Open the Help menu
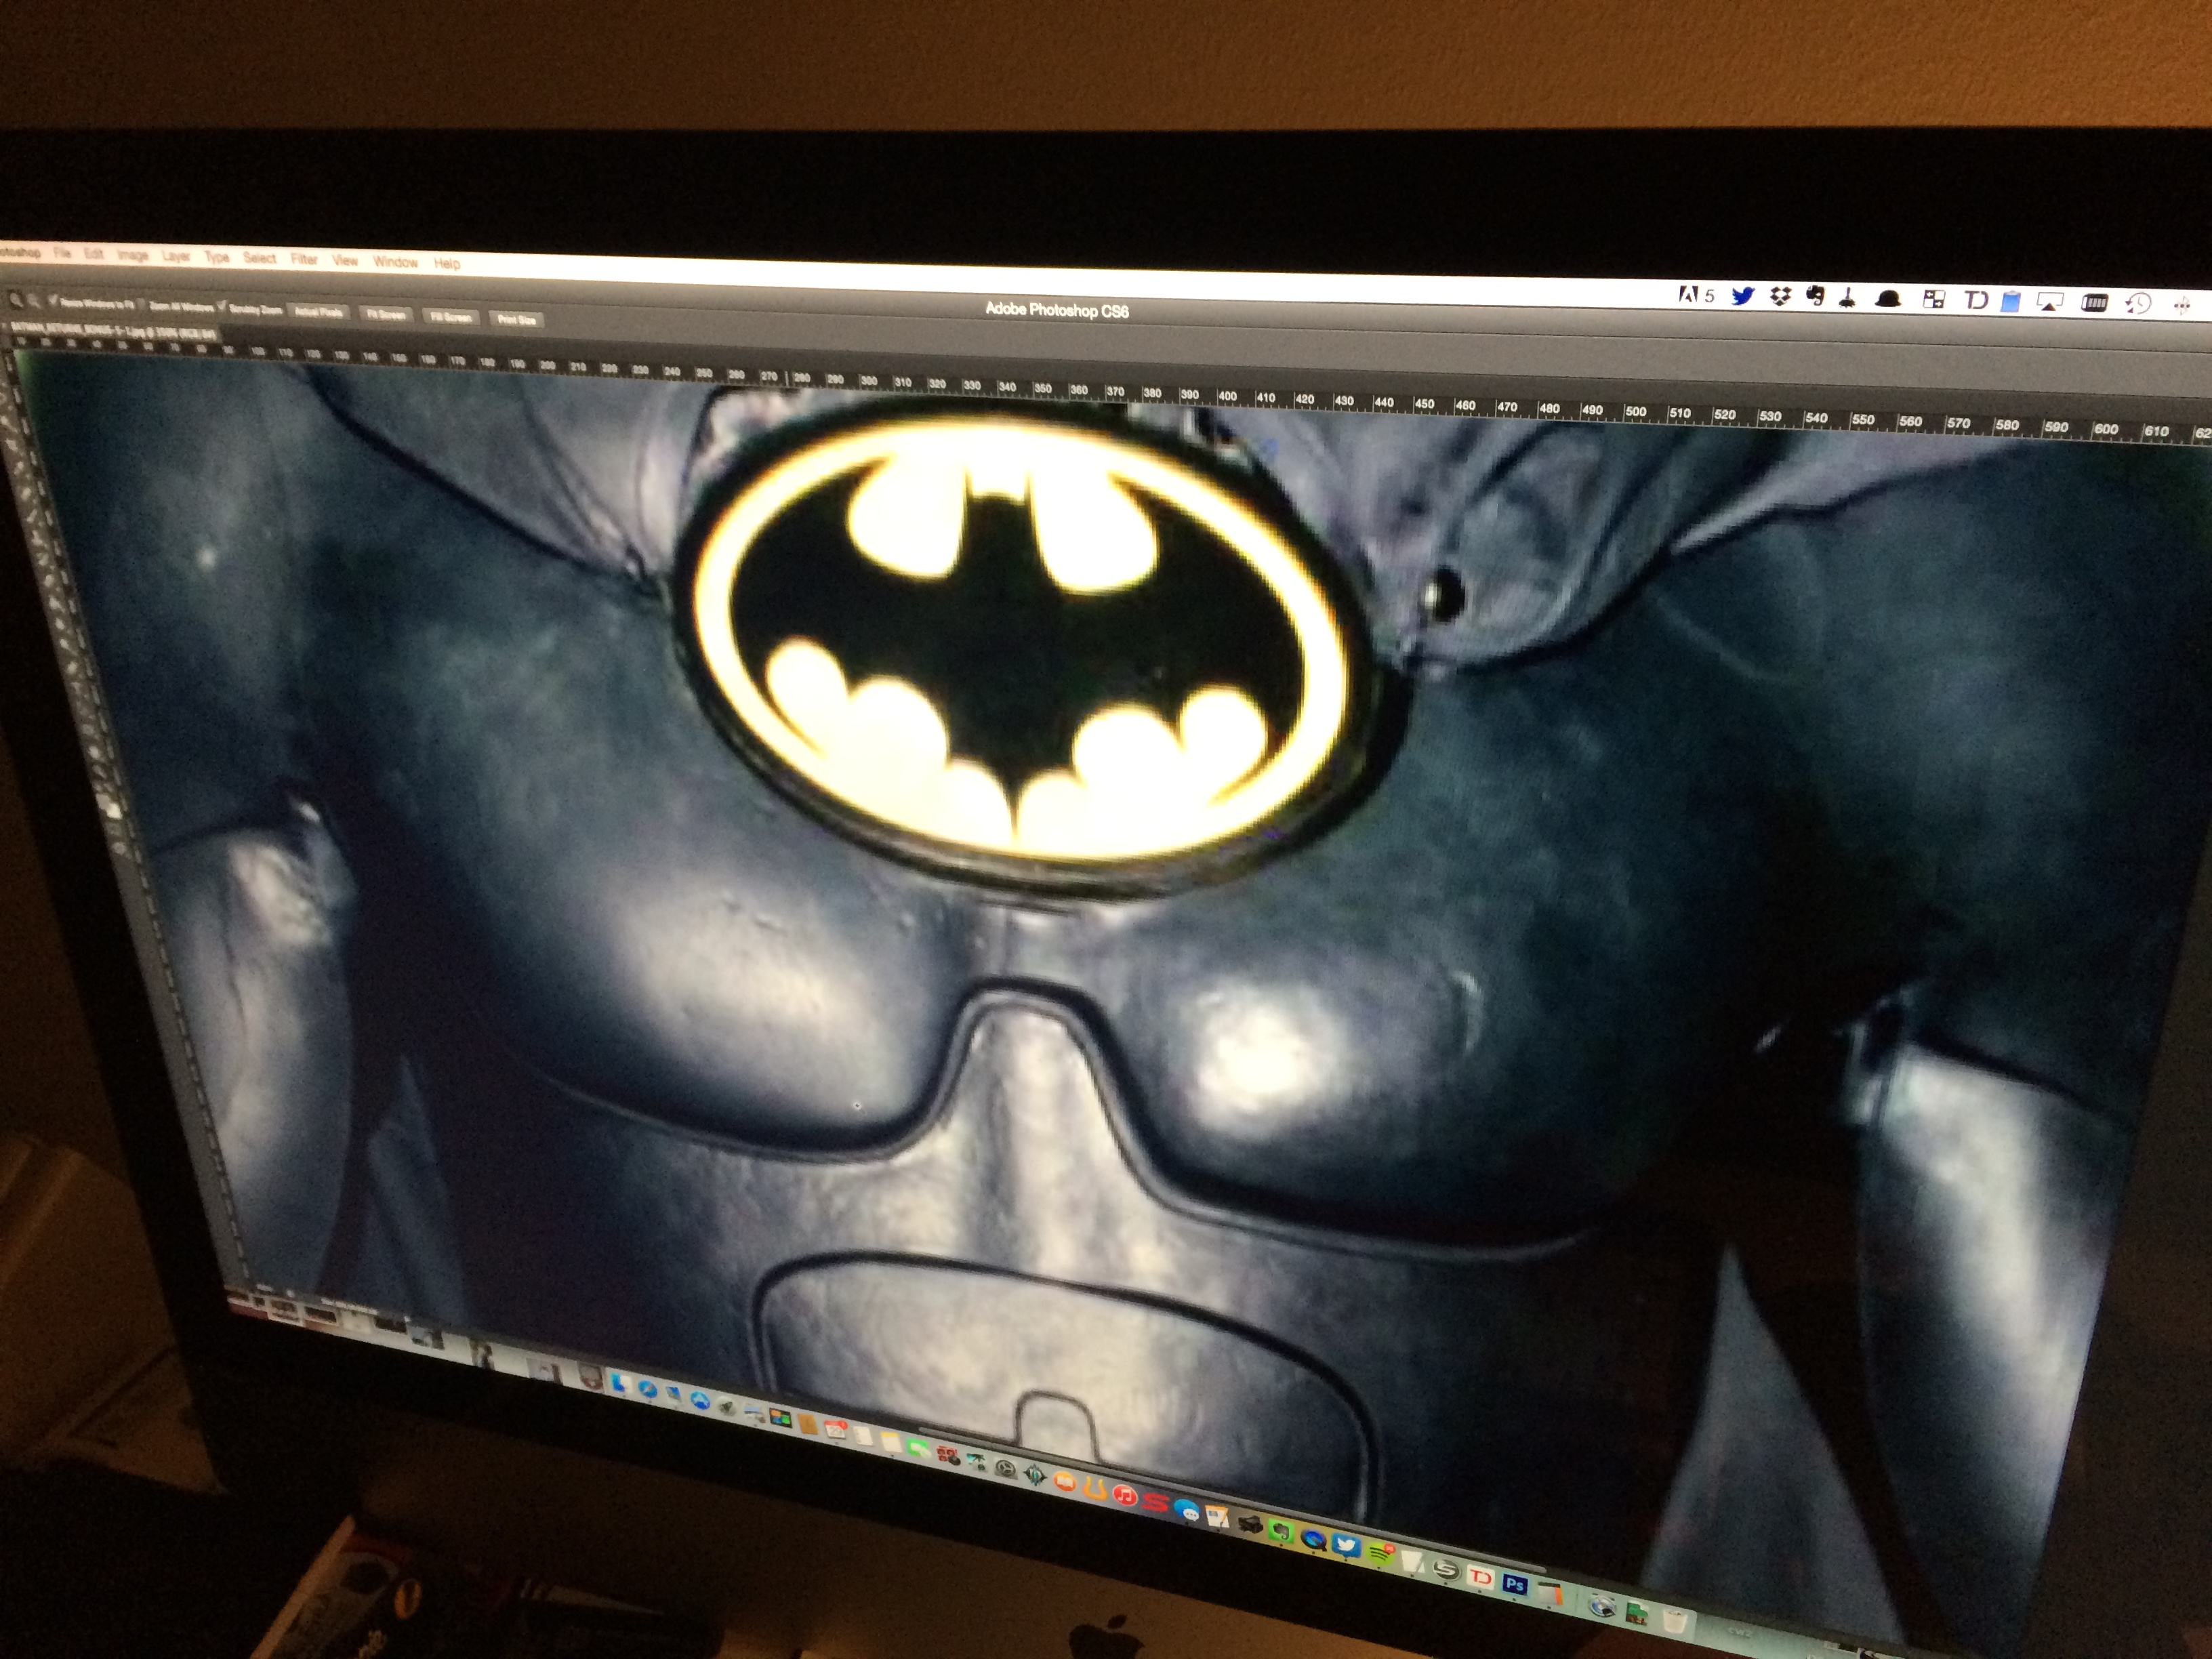The height and width of the screenshot is (1659, 2212). tap(447, 264)
